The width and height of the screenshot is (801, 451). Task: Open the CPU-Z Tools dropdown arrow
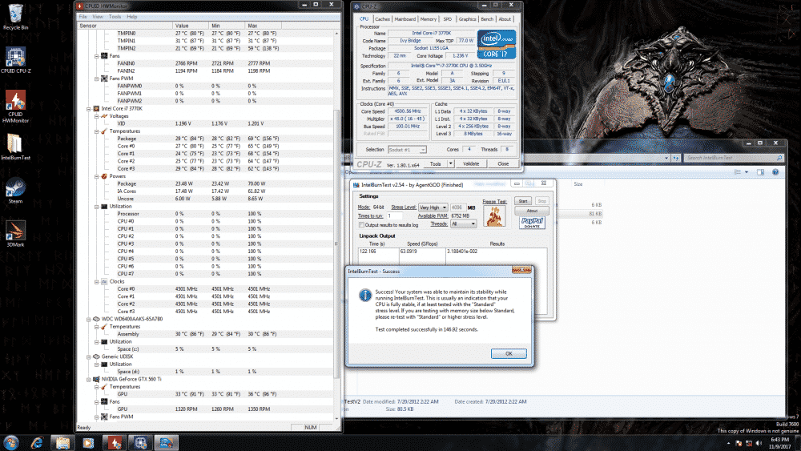450,163
